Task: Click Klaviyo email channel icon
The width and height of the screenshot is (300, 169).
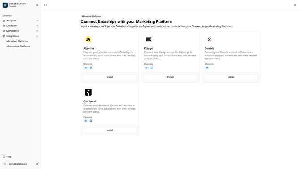Action: pos(146,68)
